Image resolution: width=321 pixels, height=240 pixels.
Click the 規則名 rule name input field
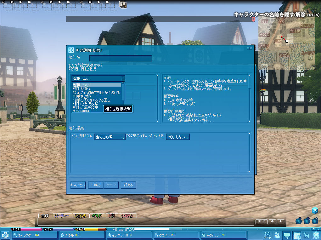point(121,58)
